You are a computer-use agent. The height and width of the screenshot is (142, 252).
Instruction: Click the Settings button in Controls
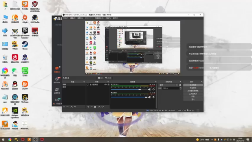(193, 96)
